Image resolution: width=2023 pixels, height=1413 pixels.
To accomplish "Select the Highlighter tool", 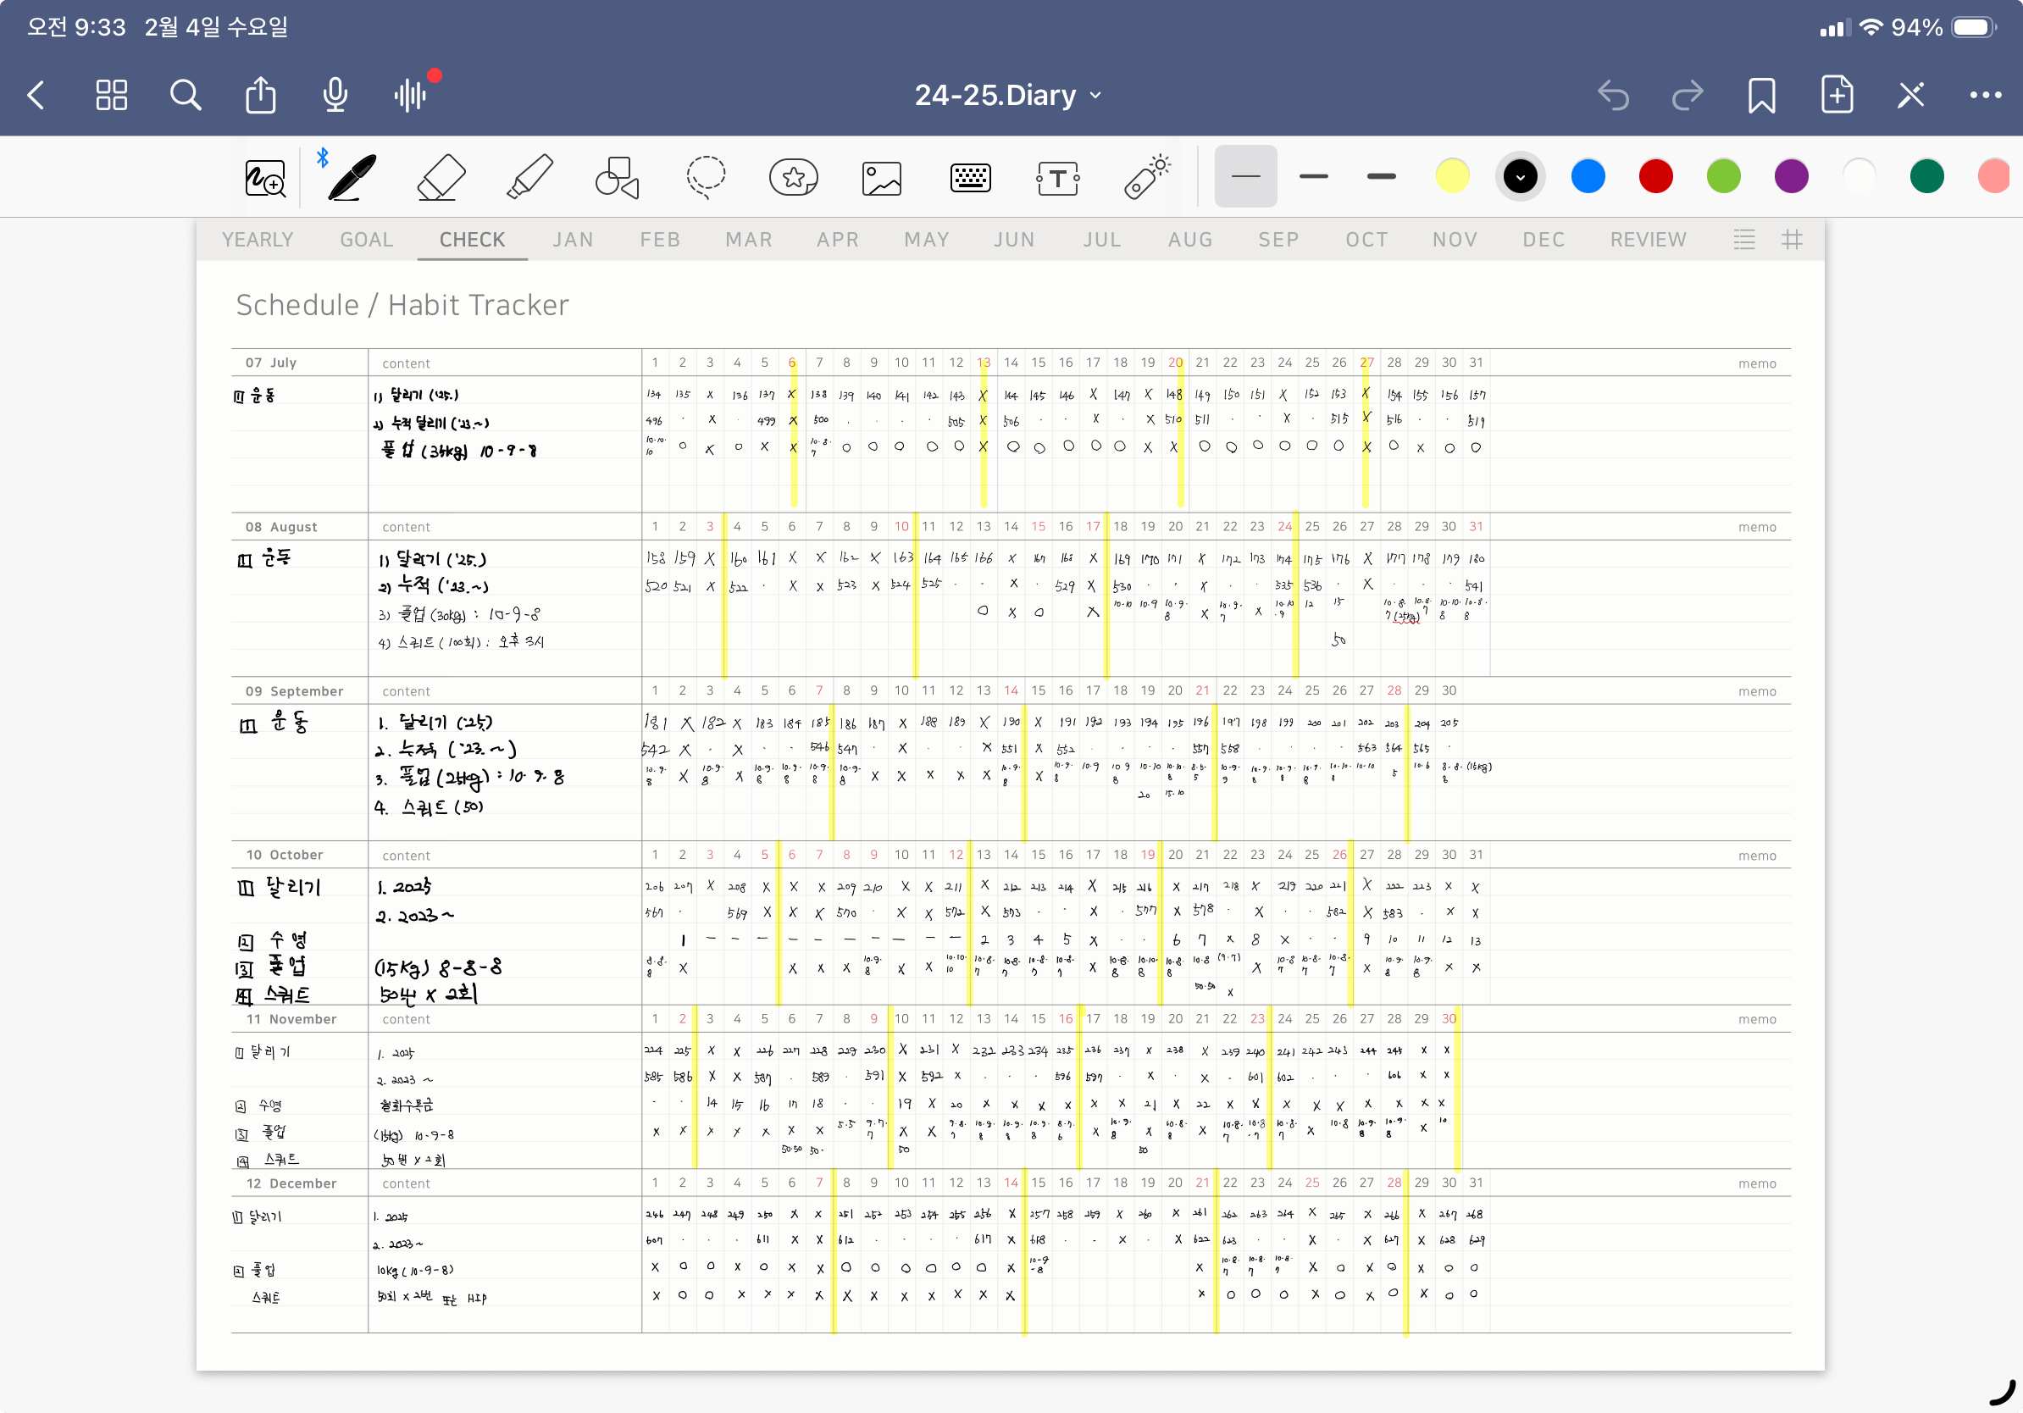I will click(x=529, y=177).
